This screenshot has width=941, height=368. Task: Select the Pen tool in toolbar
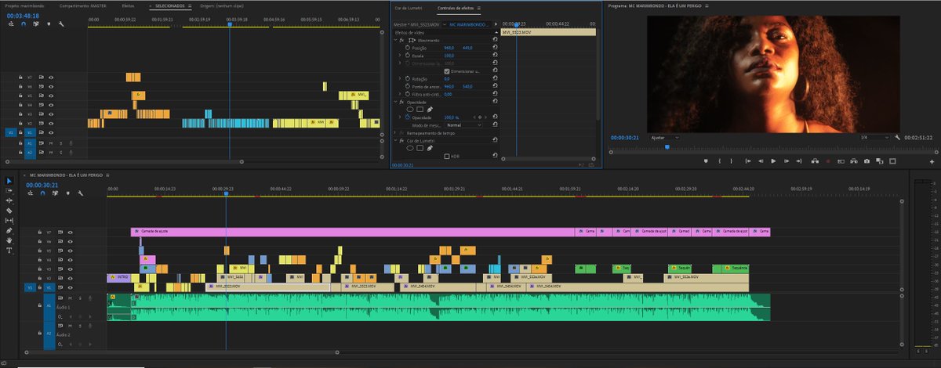click(x=9, y=230)
